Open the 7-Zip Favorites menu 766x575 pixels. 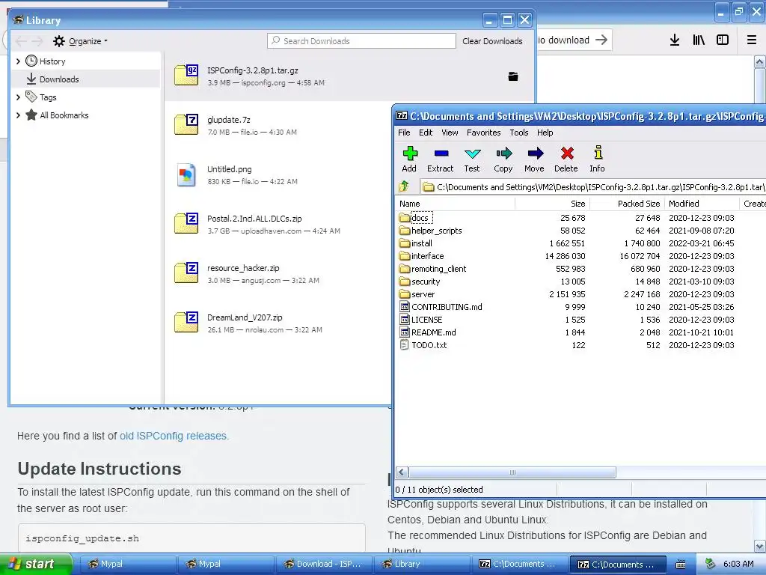coord(484,133)
